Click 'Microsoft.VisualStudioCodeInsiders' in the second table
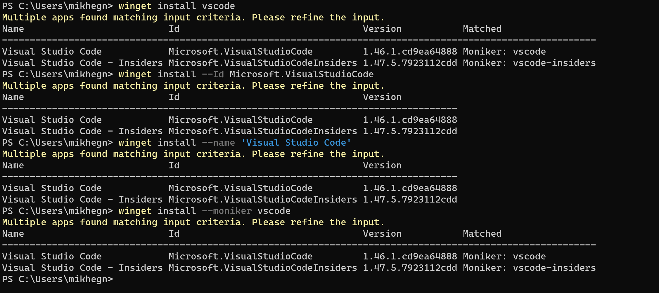The width and height of the screenshot is (659, 293). click(x=263, y=131)
